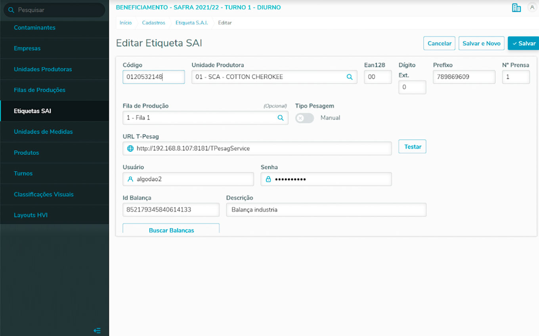
Task: Open the user profile avatar icon
Action: pyautogui.click(x=532, y=8)
